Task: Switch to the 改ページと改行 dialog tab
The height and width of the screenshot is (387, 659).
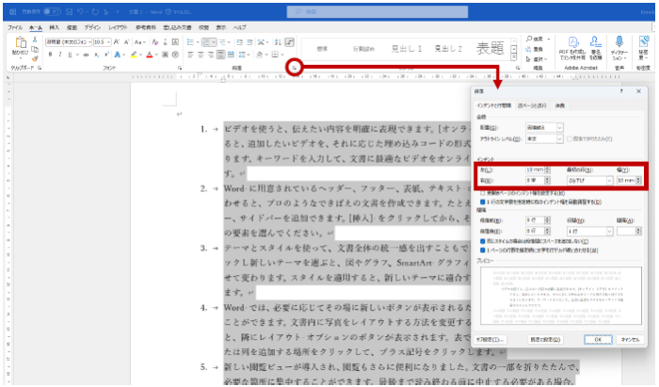Action: [532, 105]
